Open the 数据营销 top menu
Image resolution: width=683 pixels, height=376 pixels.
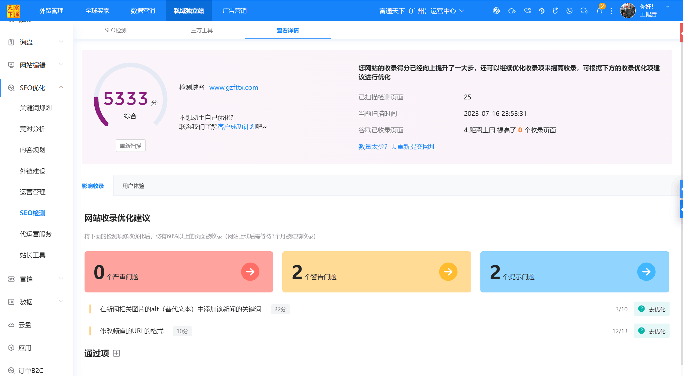click(x=143, y=11)
